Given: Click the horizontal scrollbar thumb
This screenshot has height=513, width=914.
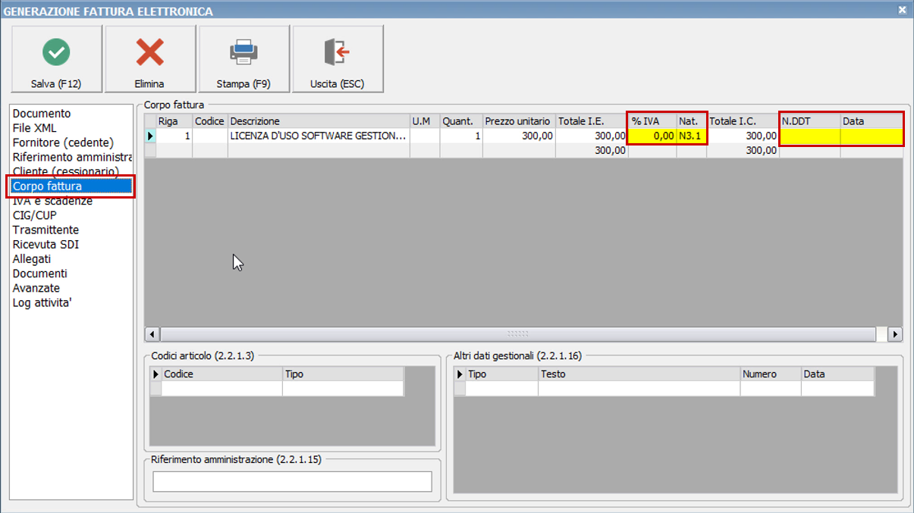Looking at the screenshot, I should pos(518,334).
